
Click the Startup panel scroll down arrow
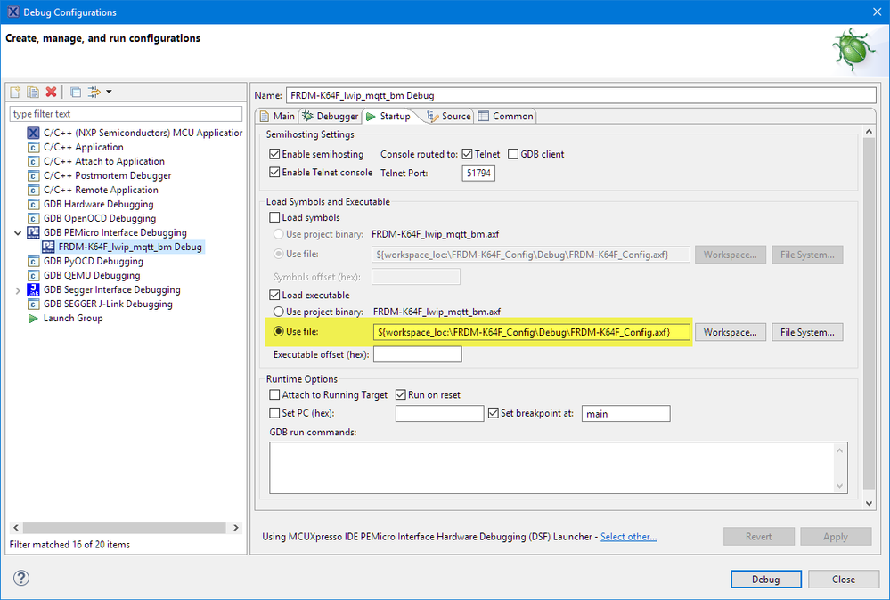click(869, 503)
